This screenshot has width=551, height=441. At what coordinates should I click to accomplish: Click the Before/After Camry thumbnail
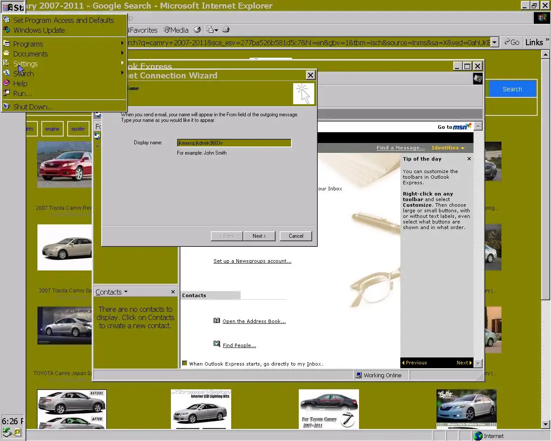71,409
